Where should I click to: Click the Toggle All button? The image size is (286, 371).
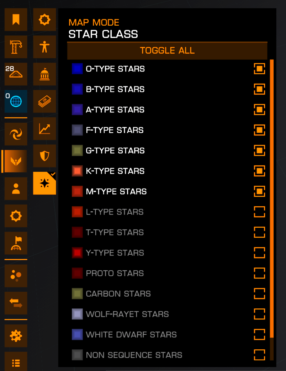pos(167,51)
